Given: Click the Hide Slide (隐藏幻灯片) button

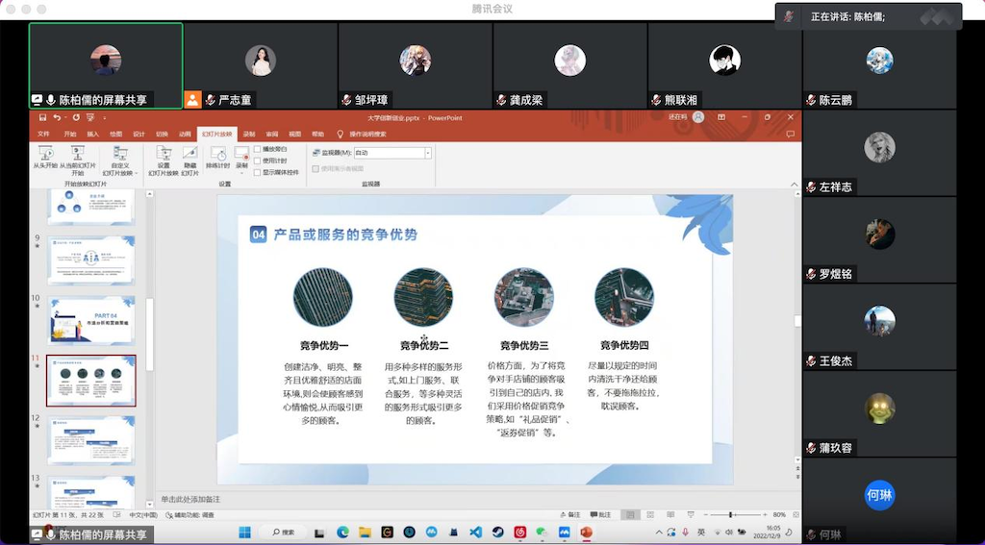Looking at the screenshot, I should pos(189,161).
